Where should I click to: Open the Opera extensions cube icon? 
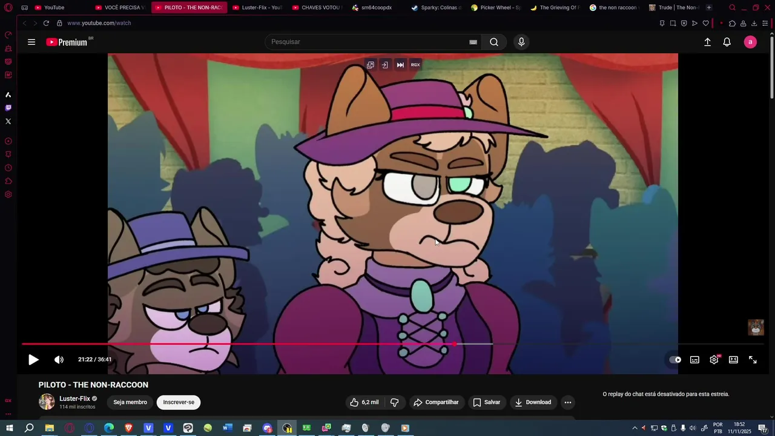[x=732, y=23]
